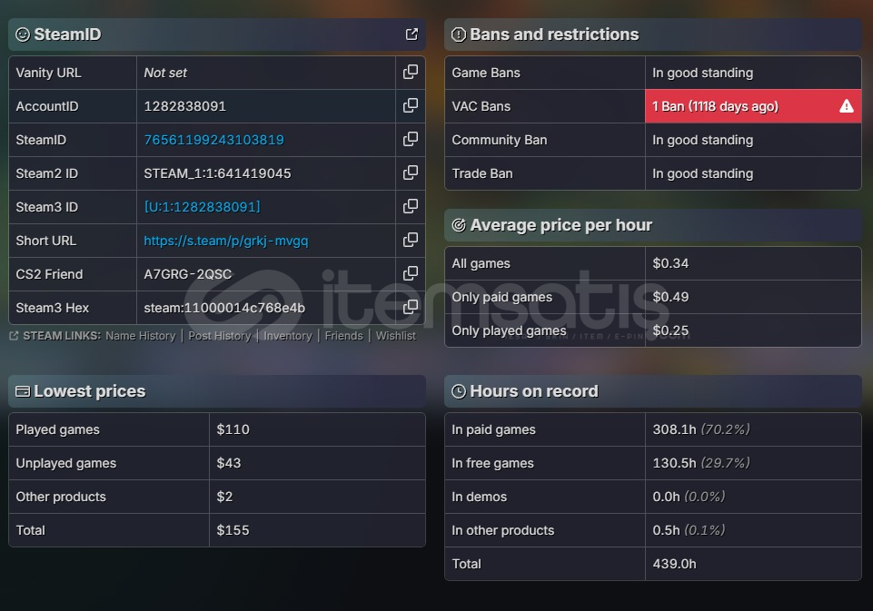The image size is (873, 611).
Task: Click the Trade Ban In good standing cell
Action: [x=753, y=173]
